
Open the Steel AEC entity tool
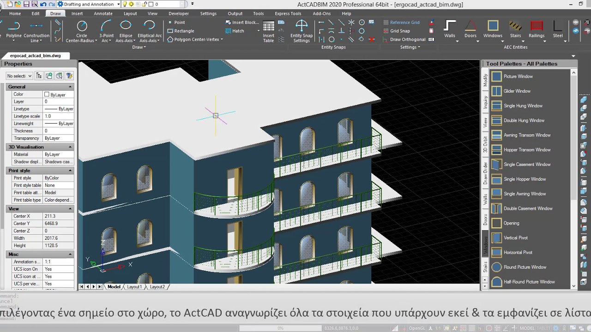click(558, 31)
